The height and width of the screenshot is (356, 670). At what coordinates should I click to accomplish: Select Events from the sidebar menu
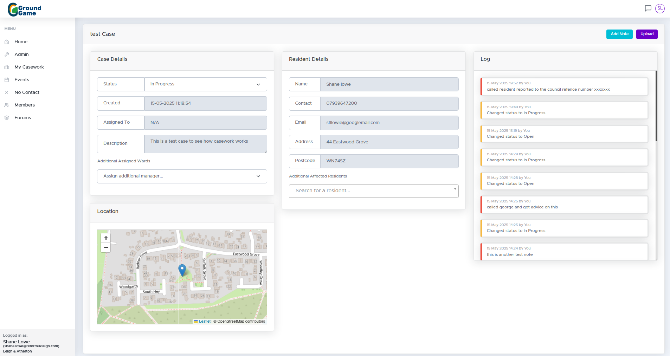[x=22, y=79]
